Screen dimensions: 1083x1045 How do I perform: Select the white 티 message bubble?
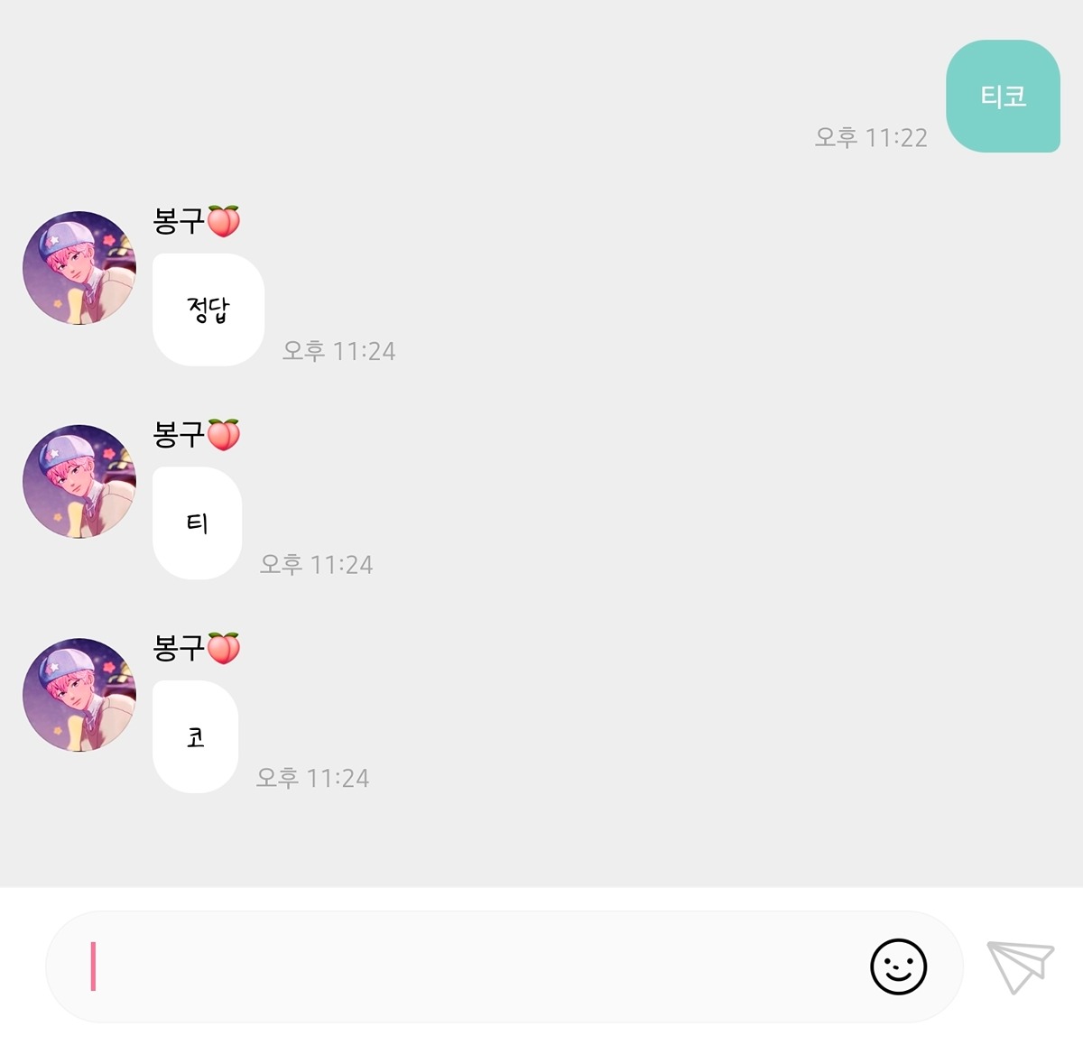pyautogui.click(x=197, y=523)
